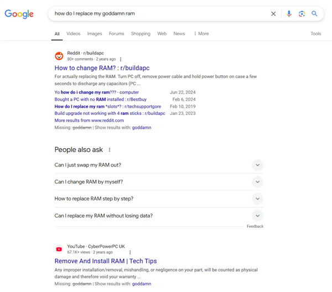The image size is (332, 292).
Task: Expand "Can I replace my RAM without losing data?"
Action: (257, 216)
